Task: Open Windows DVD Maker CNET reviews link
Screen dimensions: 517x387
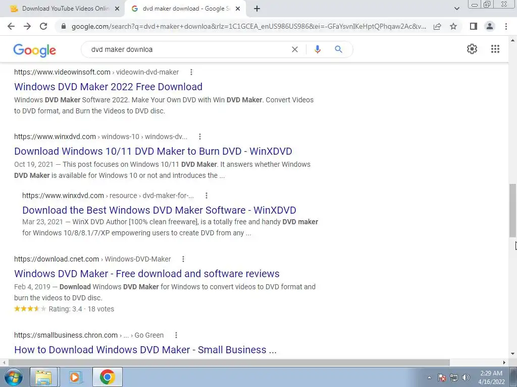Action: [147, 274]
